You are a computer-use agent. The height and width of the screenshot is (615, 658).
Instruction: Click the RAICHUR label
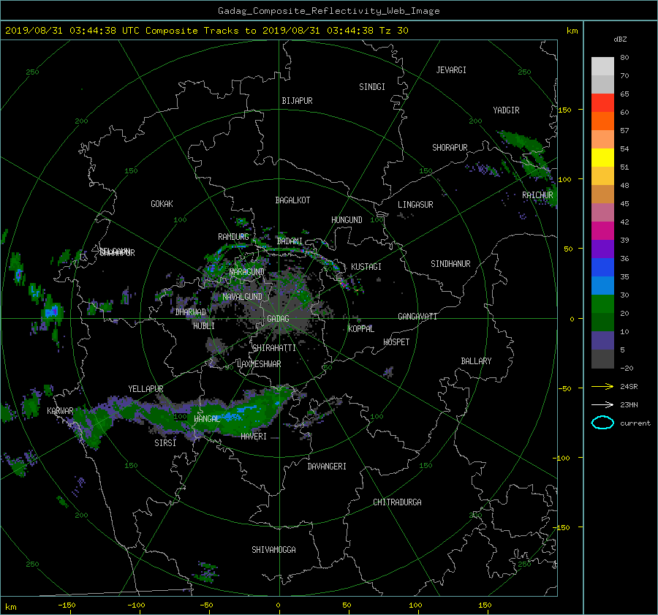coord(537,195)
